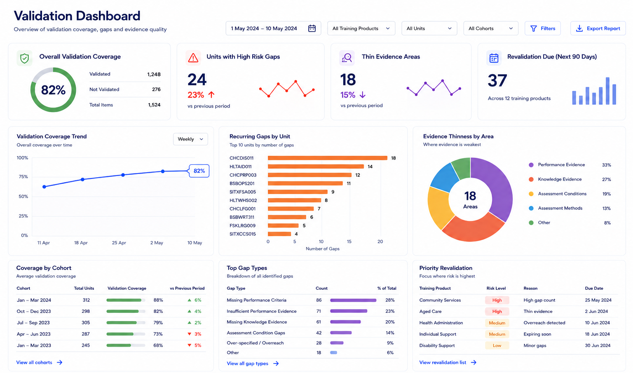Click the 18 Areas donut center
Screen dimensions: 633x373
470,199
